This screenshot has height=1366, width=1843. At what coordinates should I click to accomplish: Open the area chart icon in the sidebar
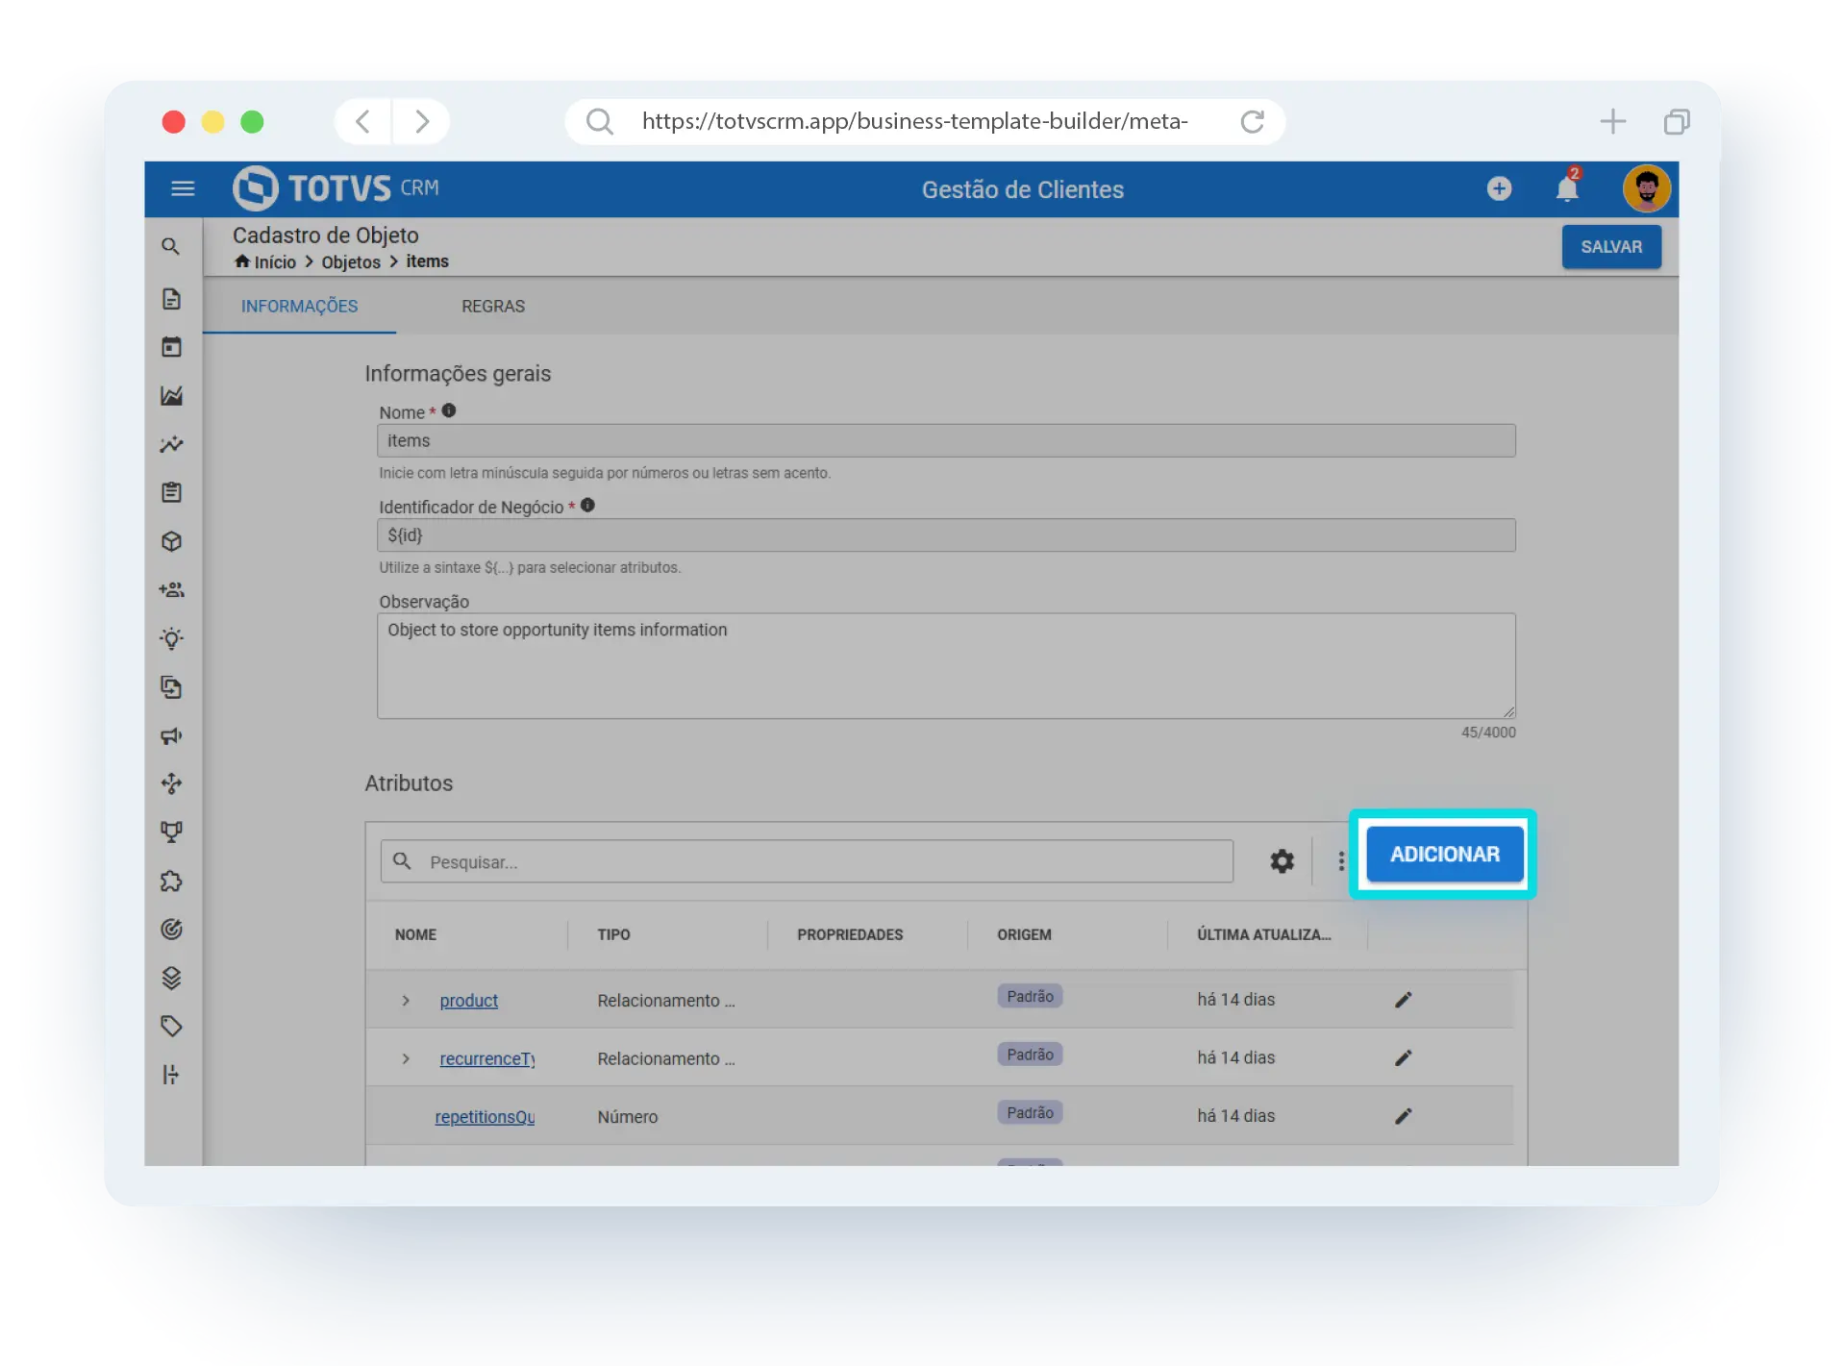point(171,395)
